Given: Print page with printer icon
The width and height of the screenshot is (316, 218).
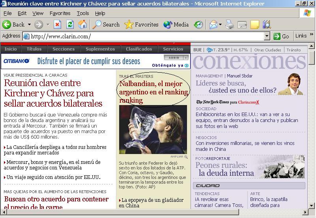Looking at the screenshot, I should tap(229, 24).
